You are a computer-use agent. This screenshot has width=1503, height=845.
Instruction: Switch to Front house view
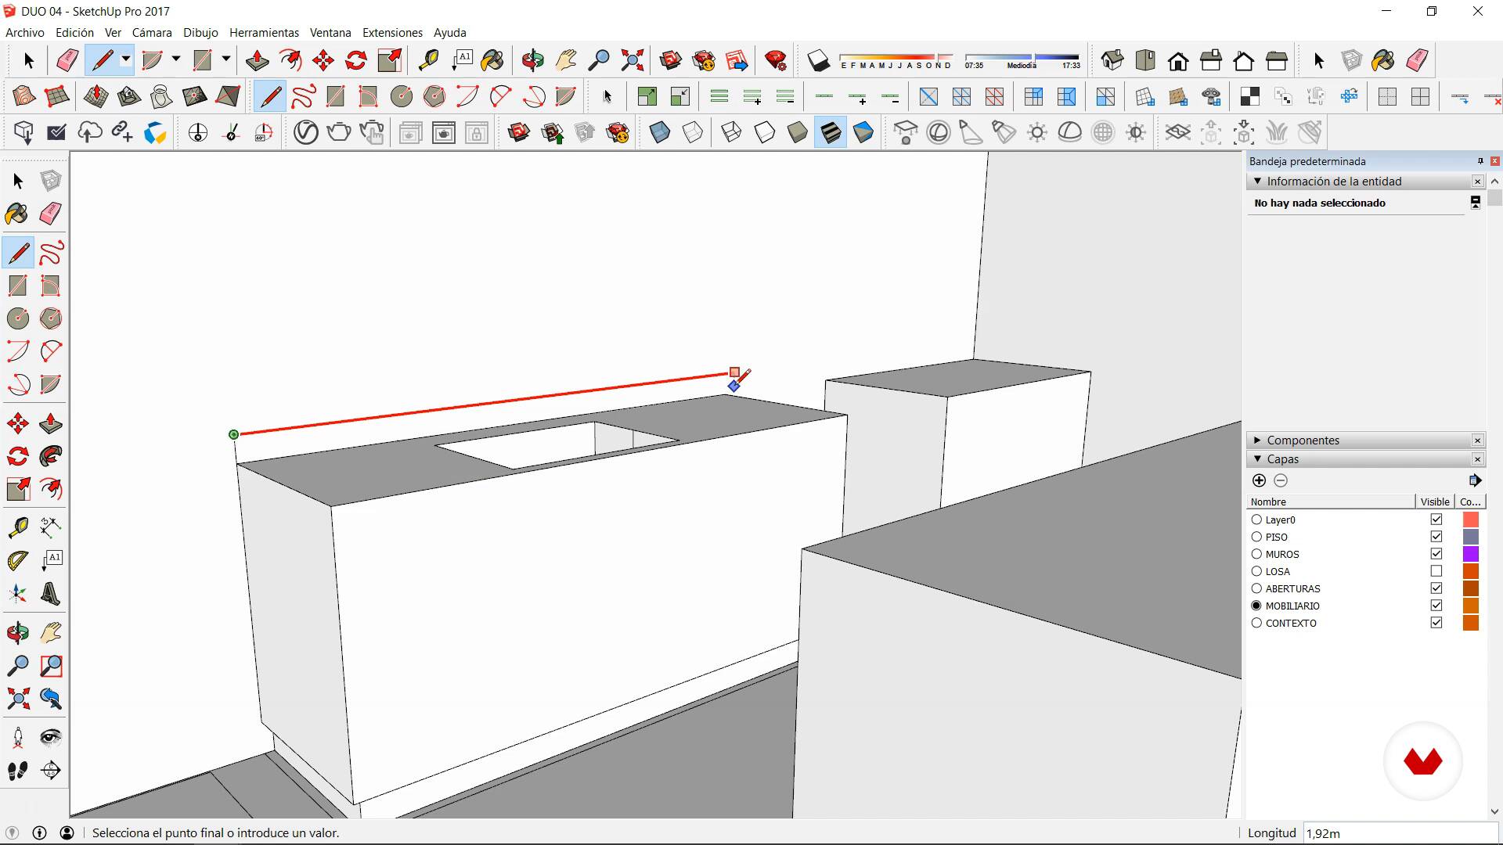[1178, 60]
